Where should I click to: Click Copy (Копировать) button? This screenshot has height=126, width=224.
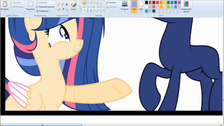point(17,7)
